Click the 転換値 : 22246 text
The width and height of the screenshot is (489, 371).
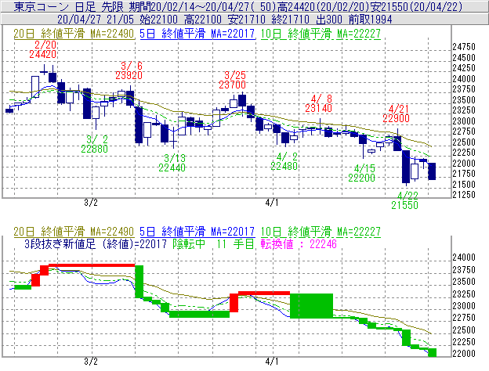(x=299, y=244)
